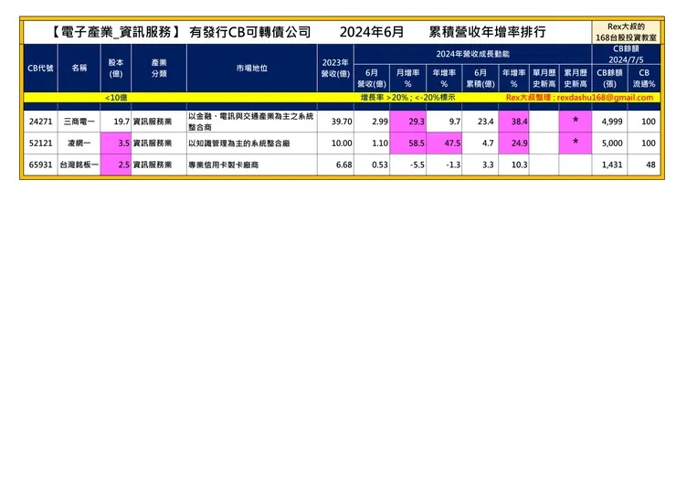The image size is (676, 478).
Task: Select the name cell 凌網一
Action: pos(79,143)
